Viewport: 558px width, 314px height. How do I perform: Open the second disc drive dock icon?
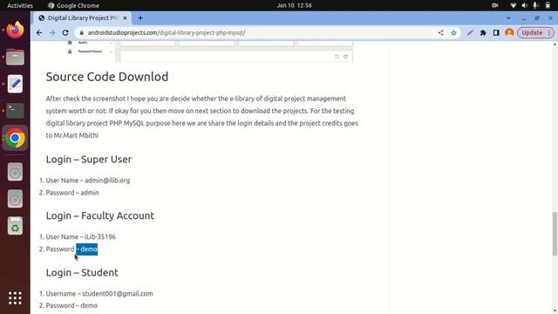pos(15,199)
